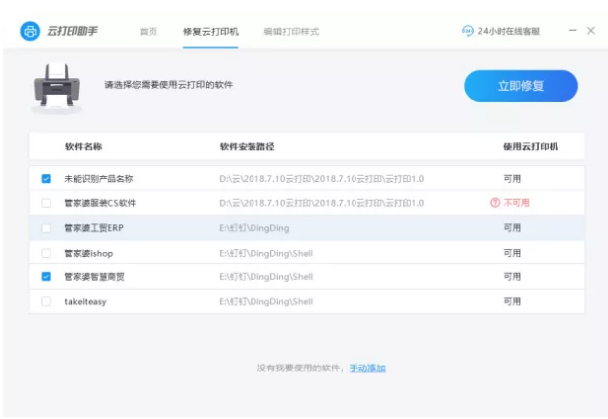This screenshot has width=608, height=419.
Task: Click the E:\钉钉\DingDing path of 管家婆工贸ERP
Action: tap(254, 228)
